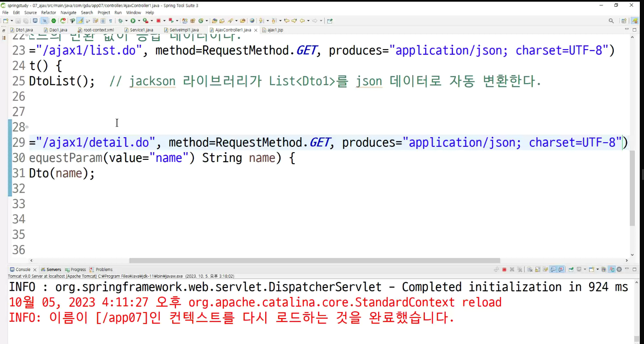Open the Servers view tab
Viewport: 644px width, 344px height.
51,269
